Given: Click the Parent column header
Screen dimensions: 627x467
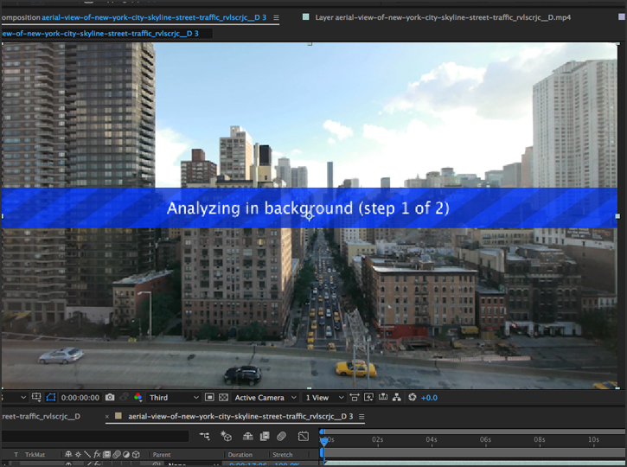Looking at the screenshot, I should pos(162,455).
